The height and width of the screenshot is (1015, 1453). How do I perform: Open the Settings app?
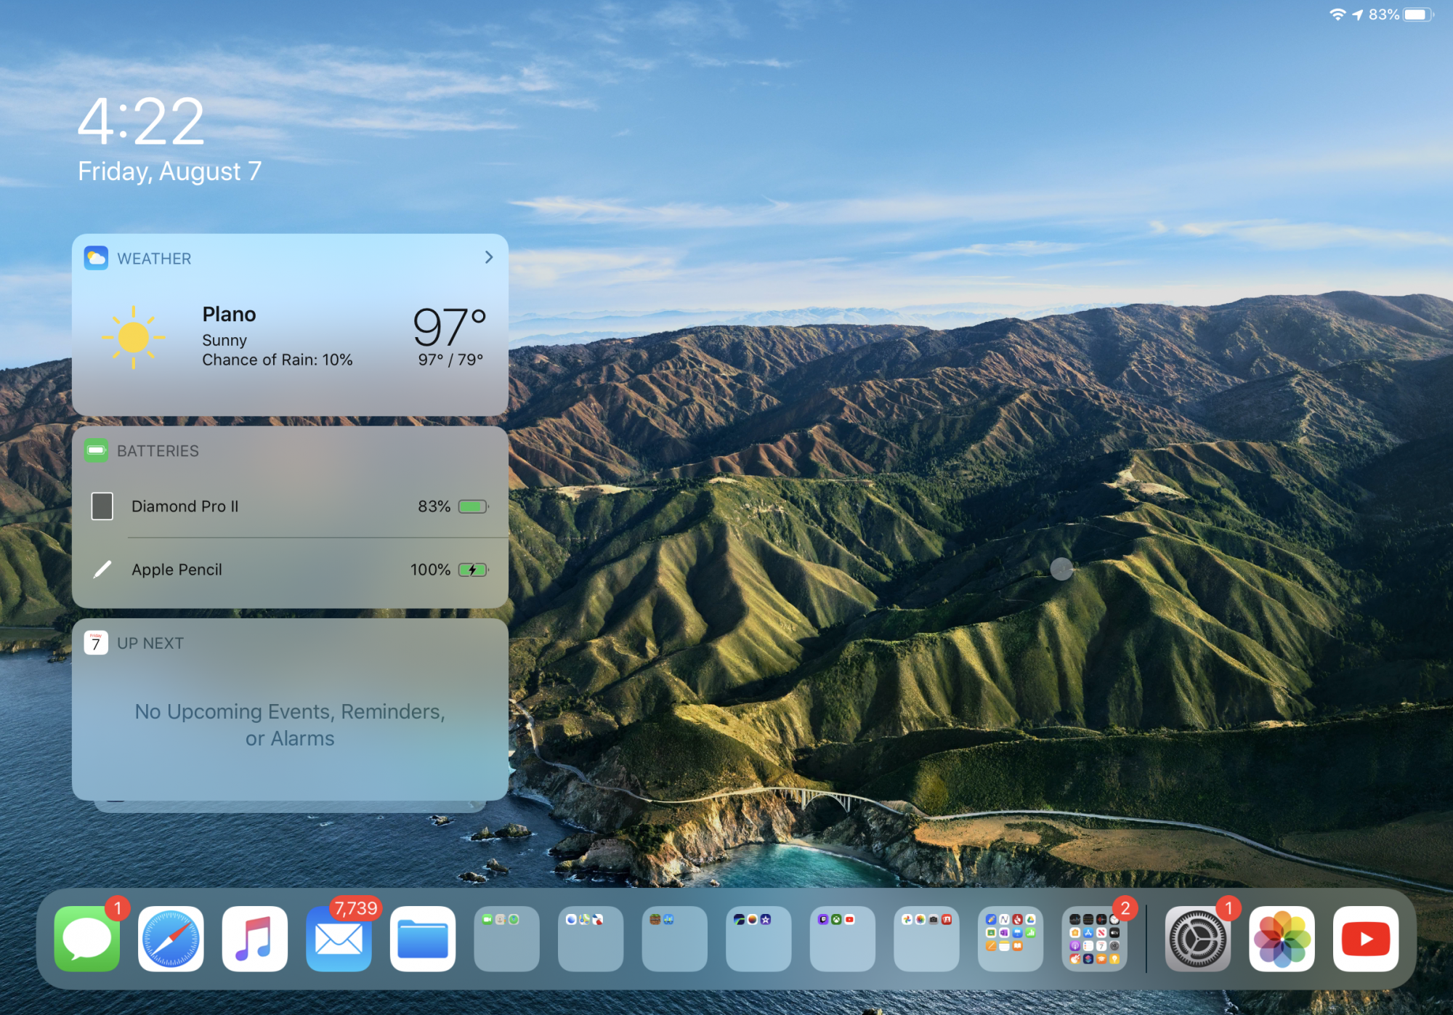(x=1197, y=938)
